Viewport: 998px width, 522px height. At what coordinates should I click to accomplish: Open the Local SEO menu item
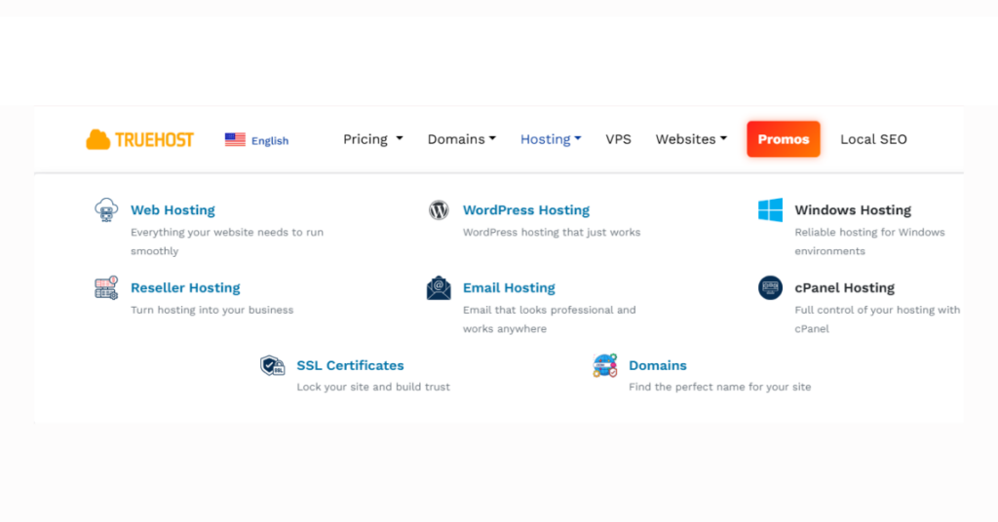pyautogui.click(x=873, y=139)
